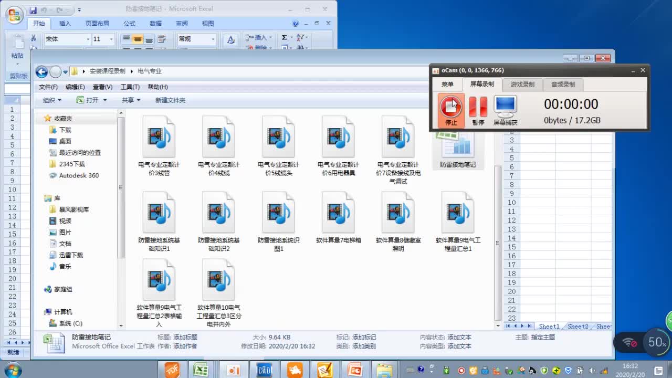Select Sheet2 tab in Excel
Image resolution: width=672 pixels, height=378 pixels.
tap(578, 327)
